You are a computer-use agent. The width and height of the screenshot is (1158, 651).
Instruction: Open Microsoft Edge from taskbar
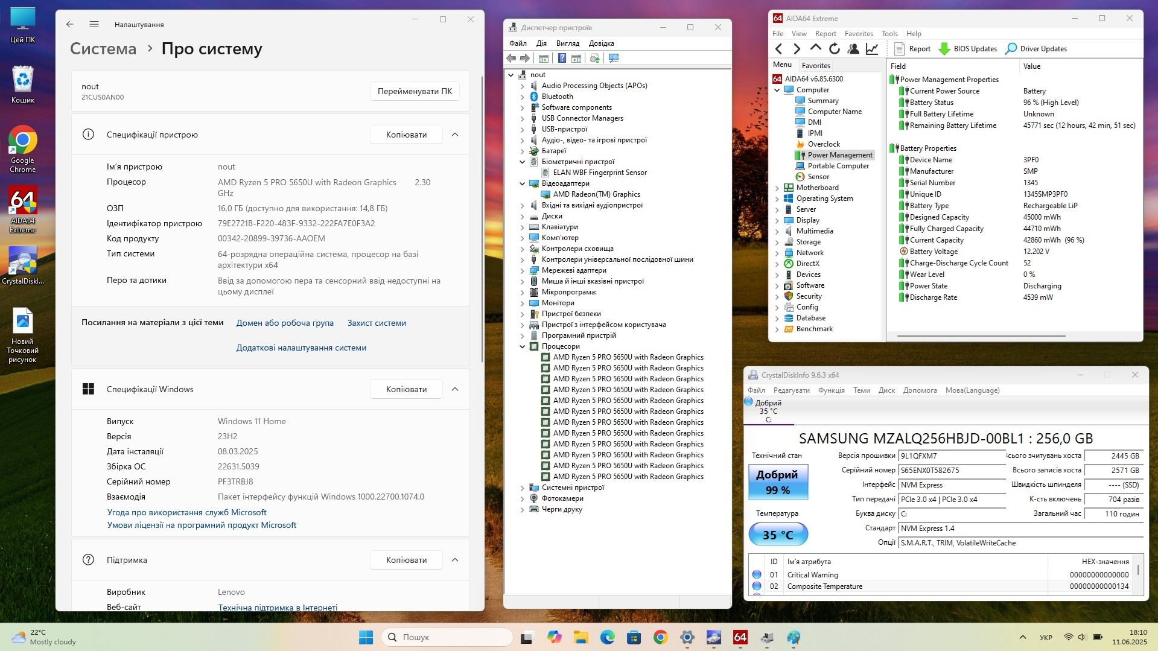tap(607, 637)
